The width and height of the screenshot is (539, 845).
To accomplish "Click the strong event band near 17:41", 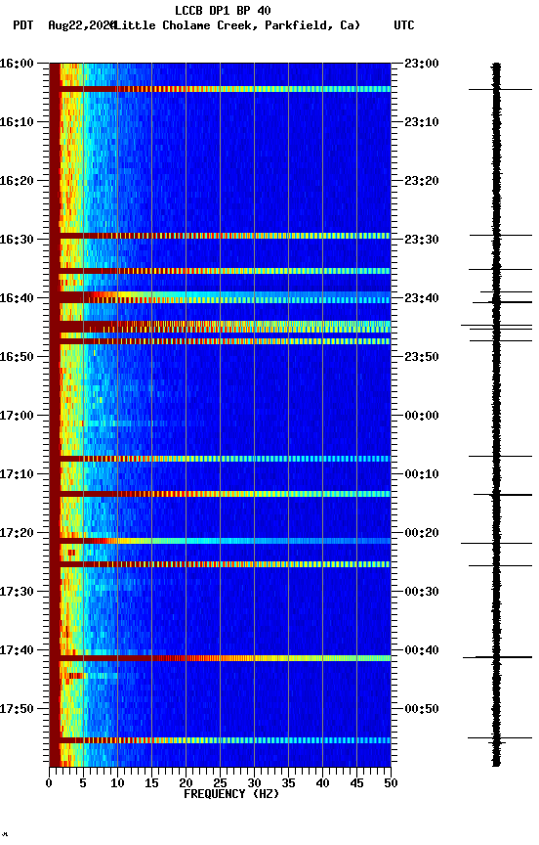I will [x=220, y=658].
